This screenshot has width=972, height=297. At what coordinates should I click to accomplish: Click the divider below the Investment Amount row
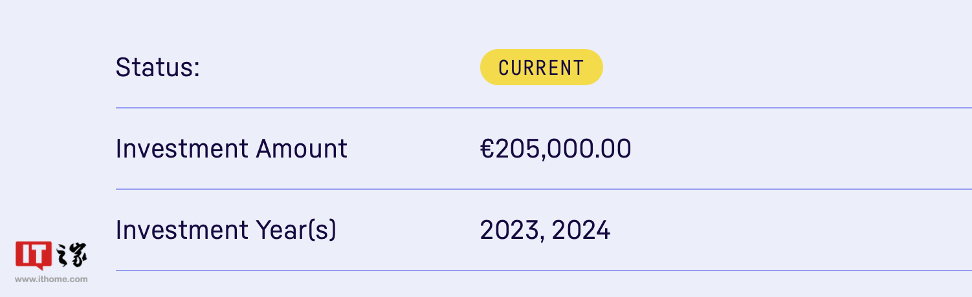point(544,189)
